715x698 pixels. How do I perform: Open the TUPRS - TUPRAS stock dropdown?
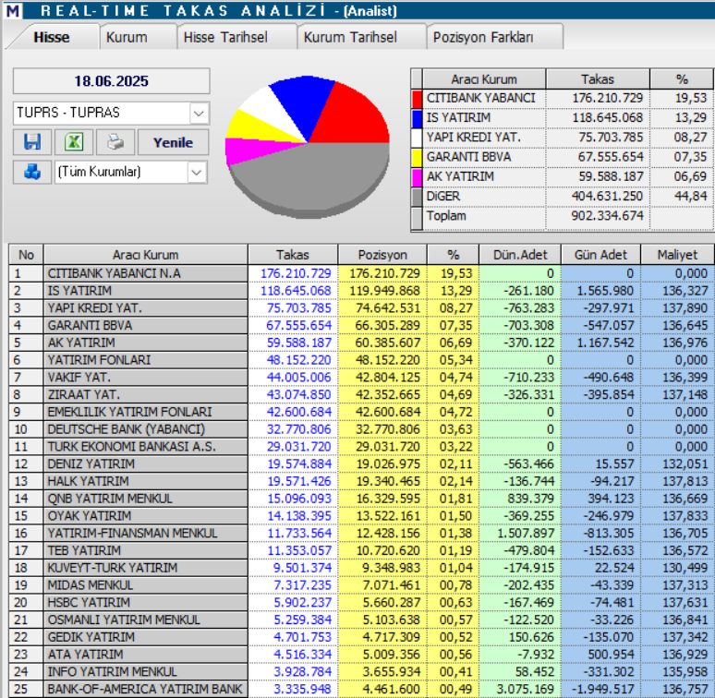click(199, 113)
